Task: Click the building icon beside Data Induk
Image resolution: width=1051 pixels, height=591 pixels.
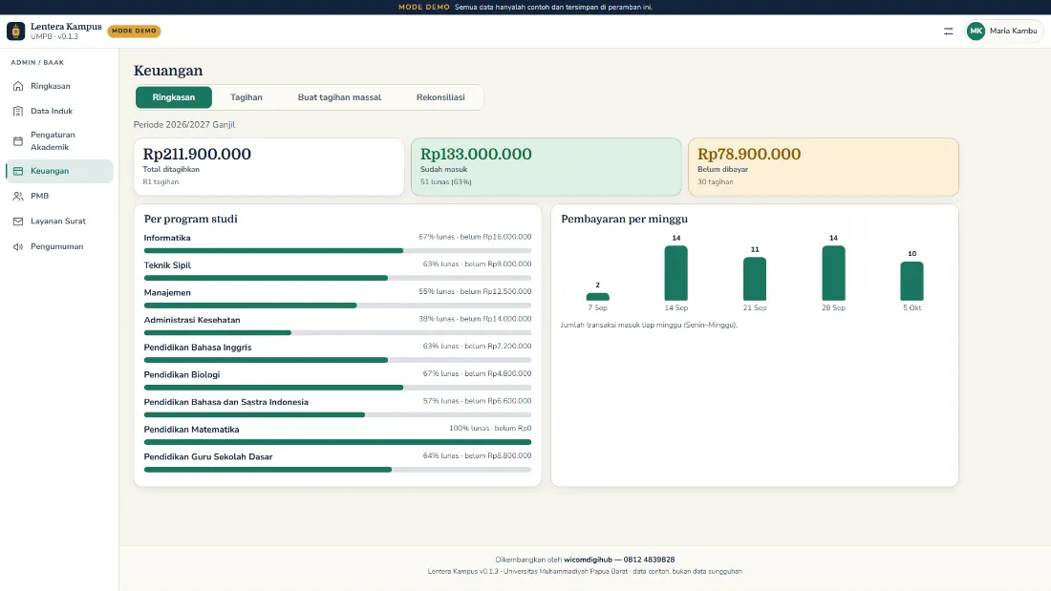Action: (18, 112)
